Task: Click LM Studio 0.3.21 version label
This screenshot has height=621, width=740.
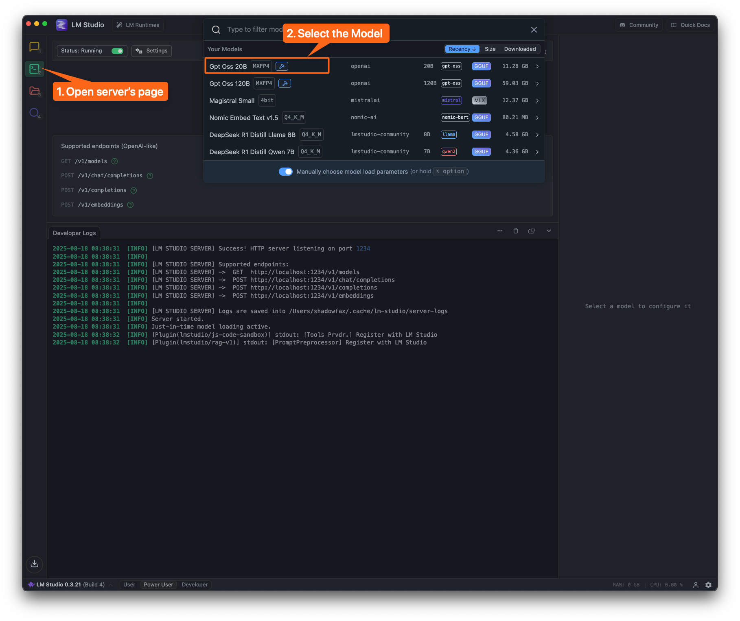Action: pos(59,585)
